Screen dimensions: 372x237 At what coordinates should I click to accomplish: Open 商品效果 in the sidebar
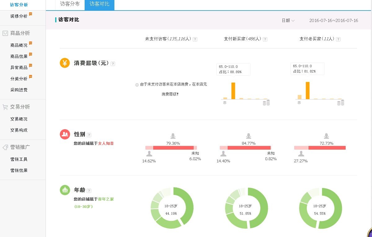pos(19,56)
